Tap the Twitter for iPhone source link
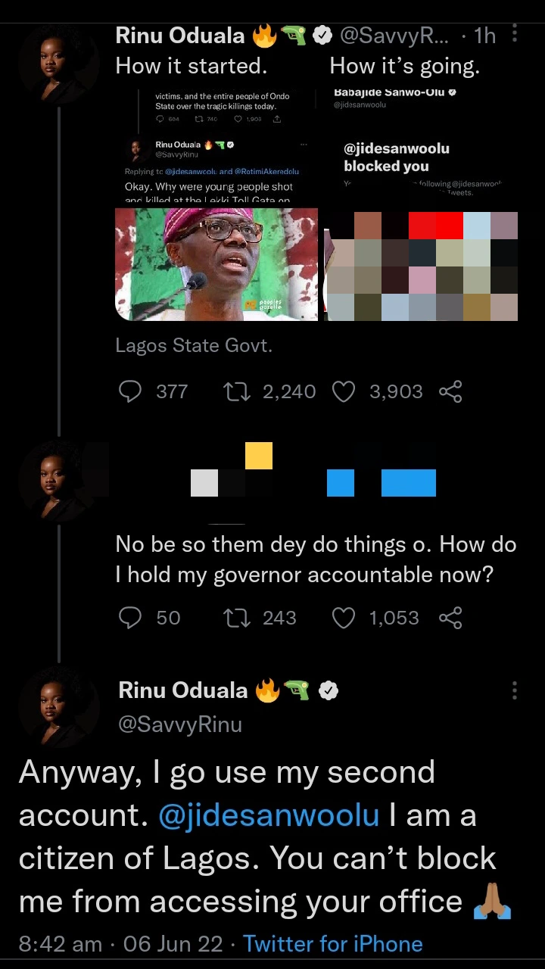 (x=333, y=944)
